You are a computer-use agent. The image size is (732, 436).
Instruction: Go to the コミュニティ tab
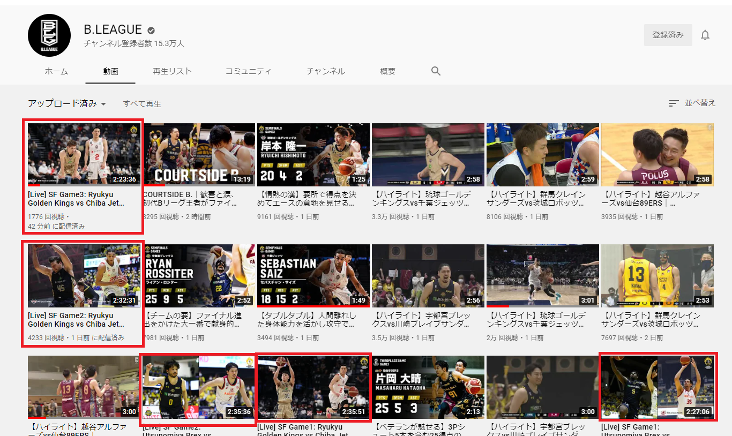tap(249, 71)
